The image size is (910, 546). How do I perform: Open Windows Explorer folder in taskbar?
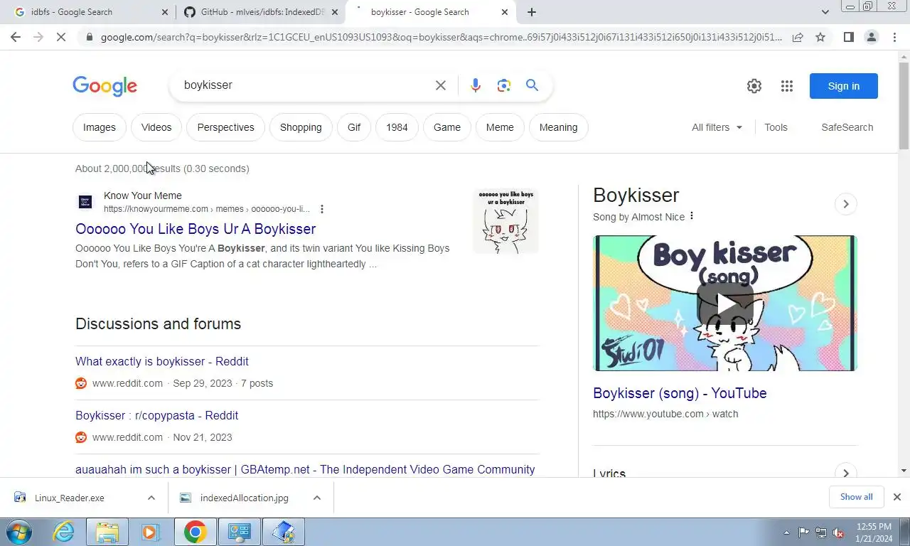click(107, 532)
